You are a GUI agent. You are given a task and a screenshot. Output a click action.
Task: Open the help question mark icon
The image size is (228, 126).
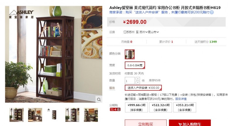click(212, 13)
